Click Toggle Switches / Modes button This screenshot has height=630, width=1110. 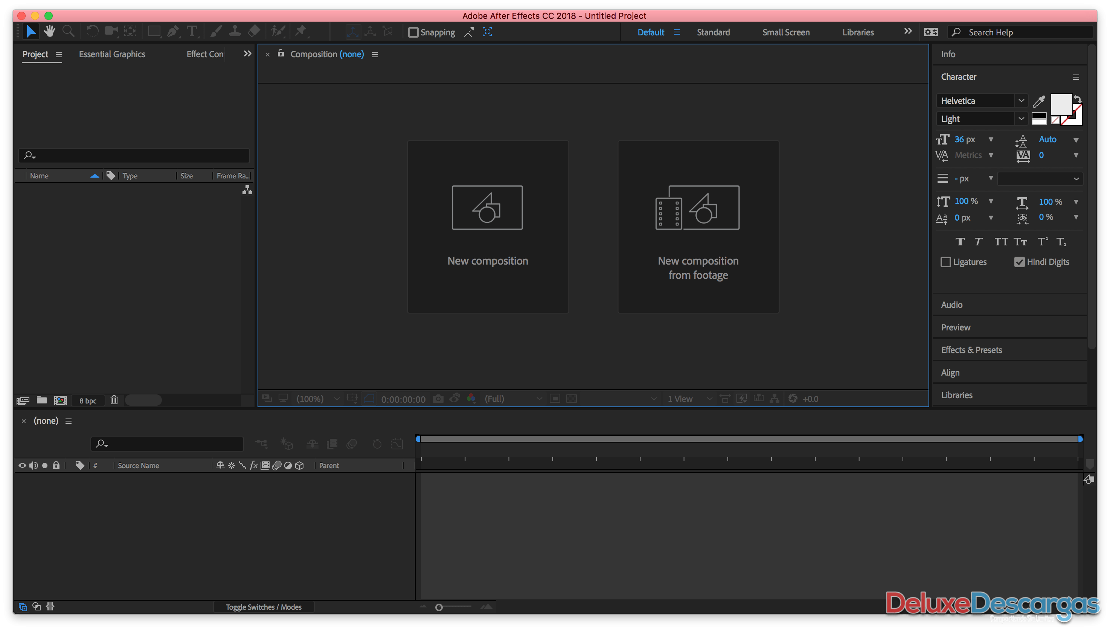click(264, 607)
